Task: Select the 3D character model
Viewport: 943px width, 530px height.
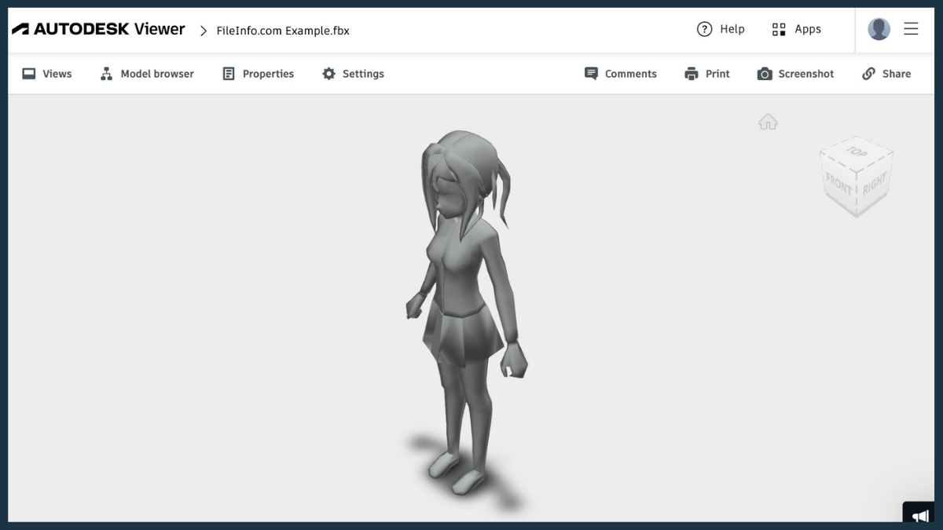Action: click(468, 314)
